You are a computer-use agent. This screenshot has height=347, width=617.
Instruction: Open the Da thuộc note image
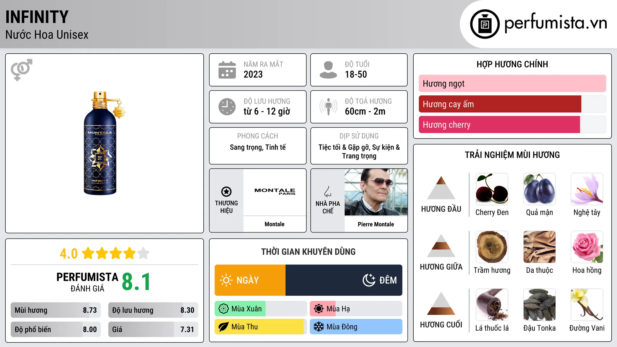tap(539, 247)
